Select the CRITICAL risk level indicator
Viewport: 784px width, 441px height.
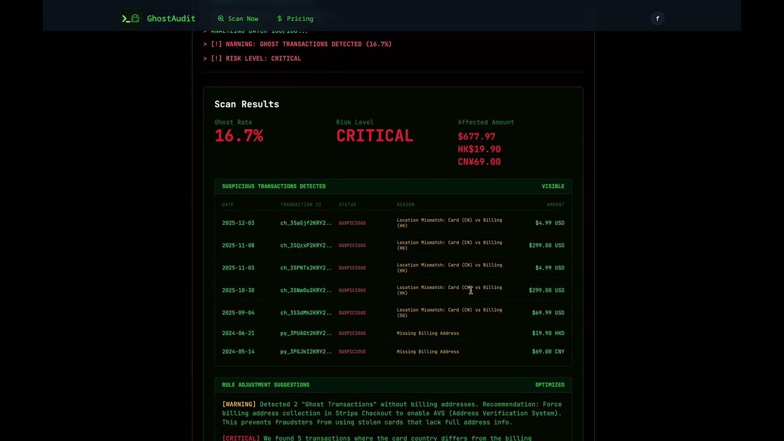374,135
